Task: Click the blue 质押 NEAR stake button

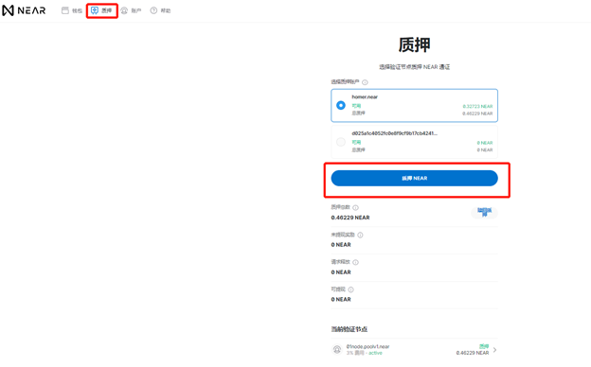Action: point(414,178)
